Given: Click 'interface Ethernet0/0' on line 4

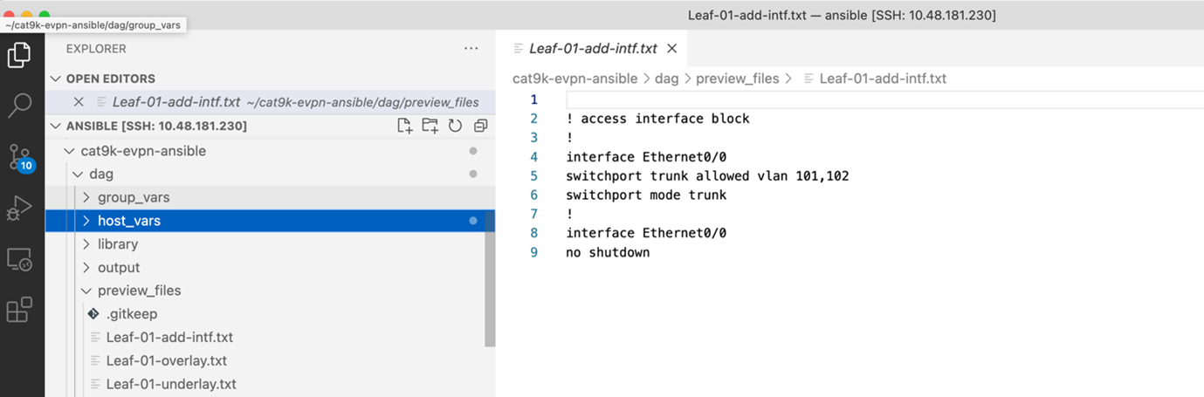Looking at the screenshot, I should [646, 157].
